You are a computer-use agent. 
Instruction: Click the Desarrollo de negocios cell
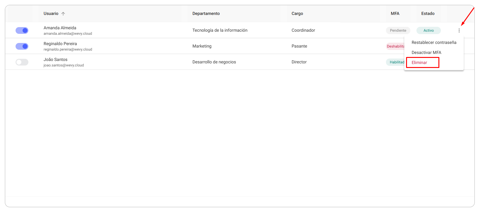click(214, 62)
